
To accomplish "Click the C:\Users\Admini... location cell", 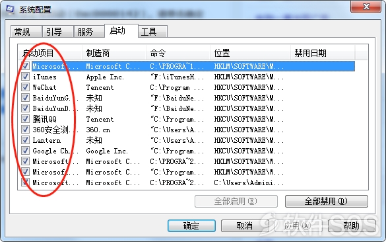I will 249,182.
